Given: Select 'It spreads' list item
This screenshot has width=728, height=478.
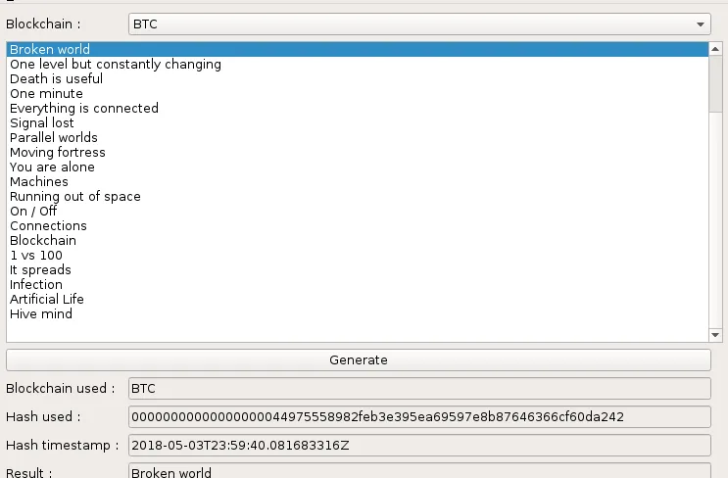Looking at the screenshot, I should 358,270.
